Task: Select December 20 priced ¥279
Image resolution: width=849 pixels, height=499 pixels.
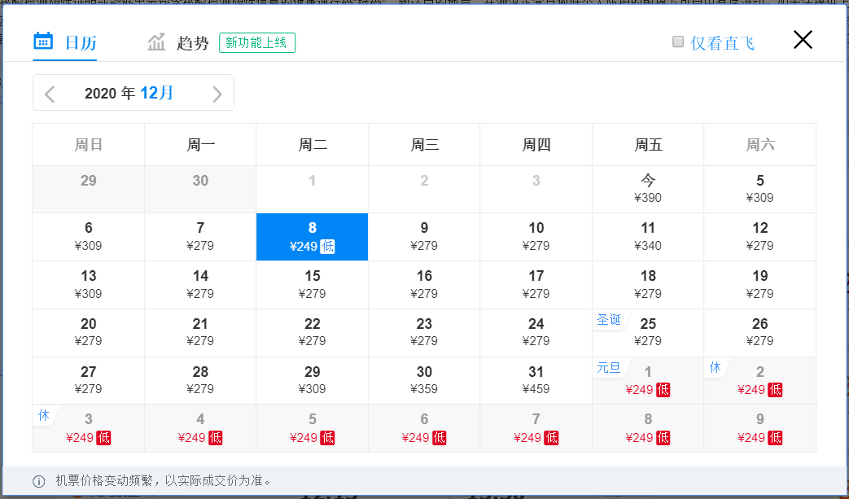Action: (88, 332)
